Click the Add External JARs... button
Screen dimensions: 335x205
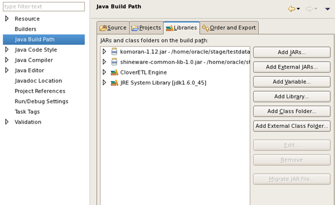292,67
